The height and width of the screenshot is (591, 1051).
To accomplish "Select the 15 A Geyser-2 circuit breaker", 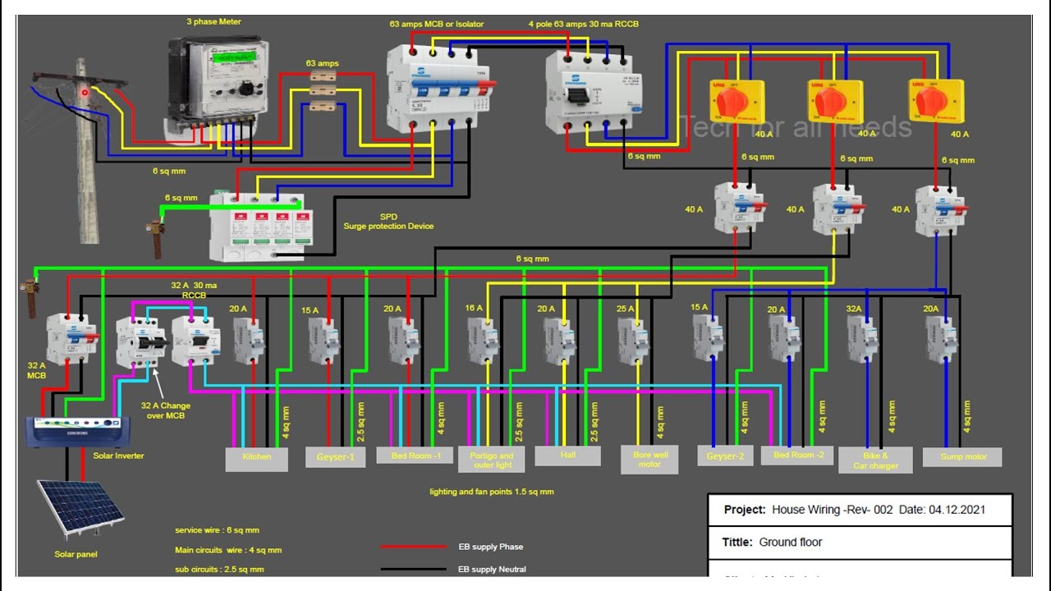I will point(709,338).
